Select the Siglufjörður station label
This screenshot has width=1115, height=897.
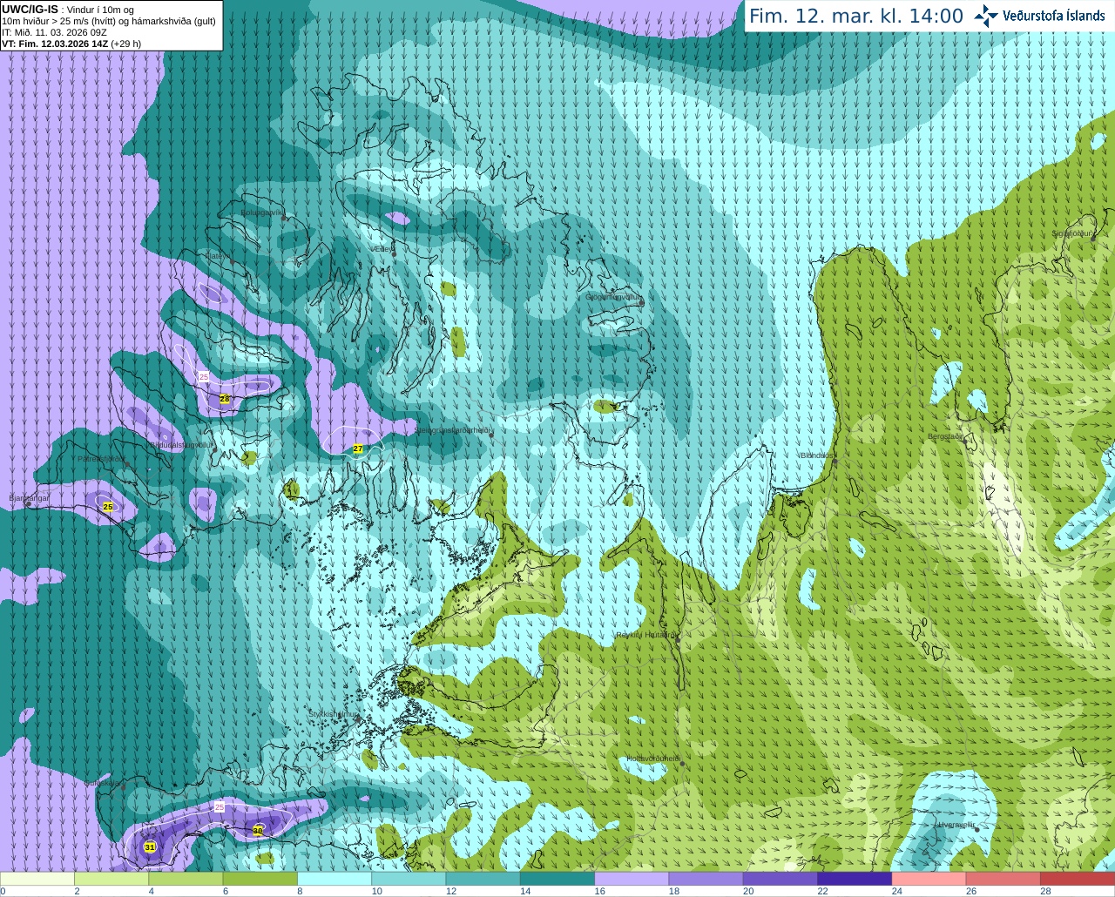[1073, 233]
